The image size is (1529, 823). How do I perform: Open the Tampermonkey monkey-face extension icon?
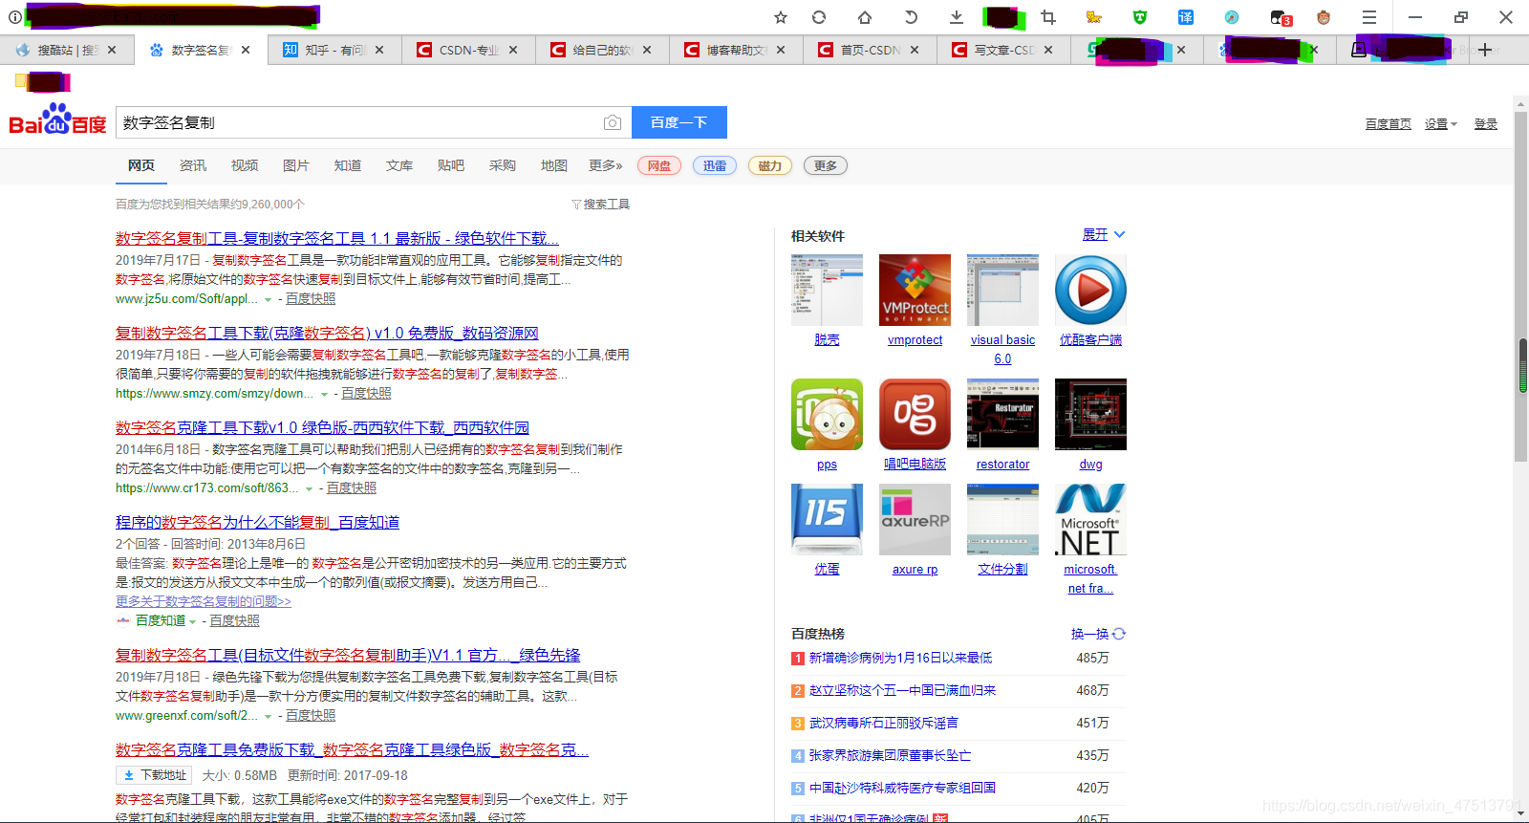pos(1324,17)
